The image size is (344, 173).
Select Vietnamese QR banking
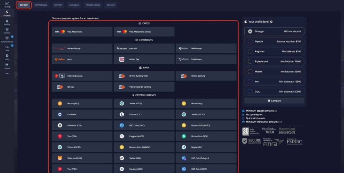click(144, 87)
